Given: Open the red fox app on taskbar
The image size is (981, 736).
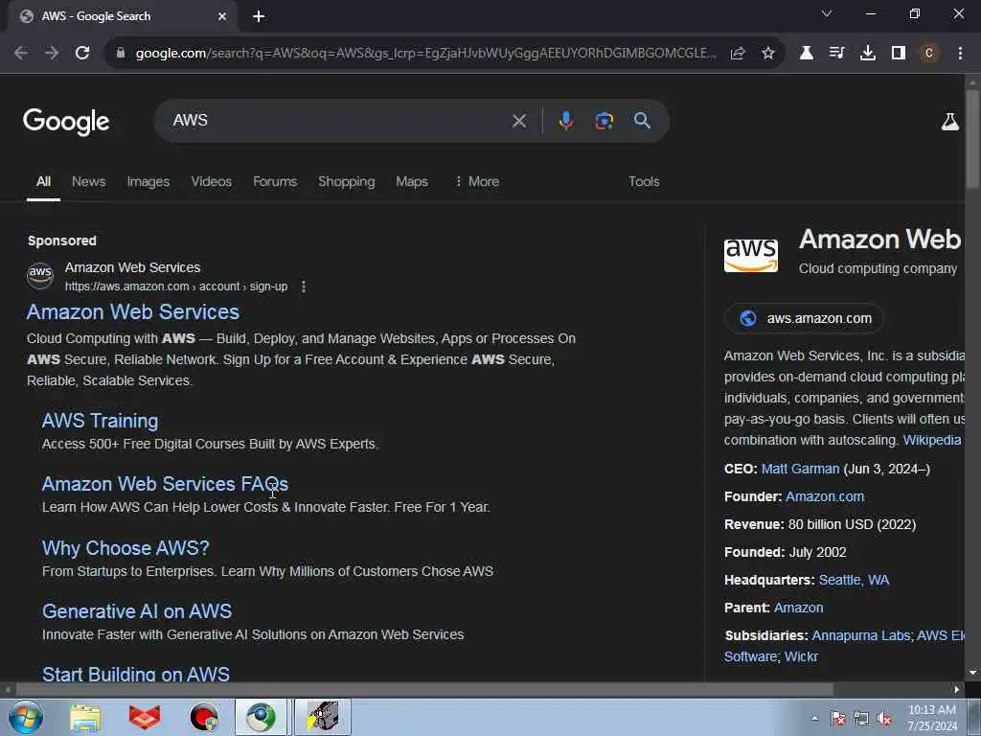Looking at the screenshot, I should (x=145, y=717).
